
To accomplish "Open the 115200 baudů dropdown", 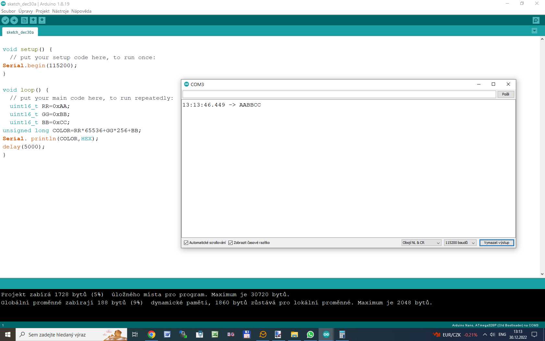I will (x=460, y=243).
